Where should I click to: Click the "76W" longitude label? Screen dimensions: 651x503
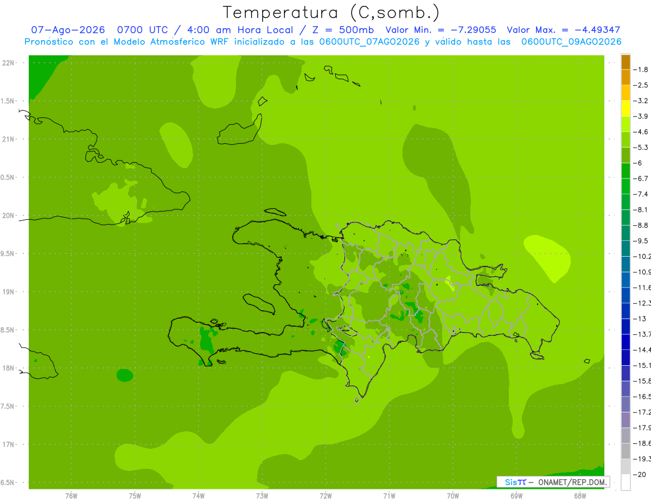point(71,496)
